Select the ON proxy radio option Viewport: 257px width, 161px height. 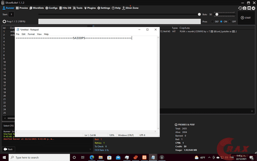(x=221, y=22)
